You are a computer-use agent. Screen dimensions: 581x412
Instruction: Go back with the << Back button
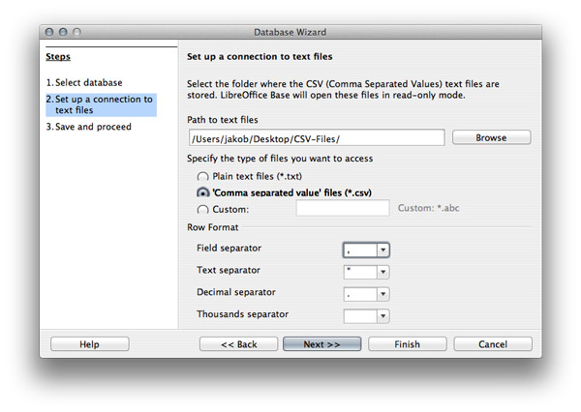coord(238,344)
